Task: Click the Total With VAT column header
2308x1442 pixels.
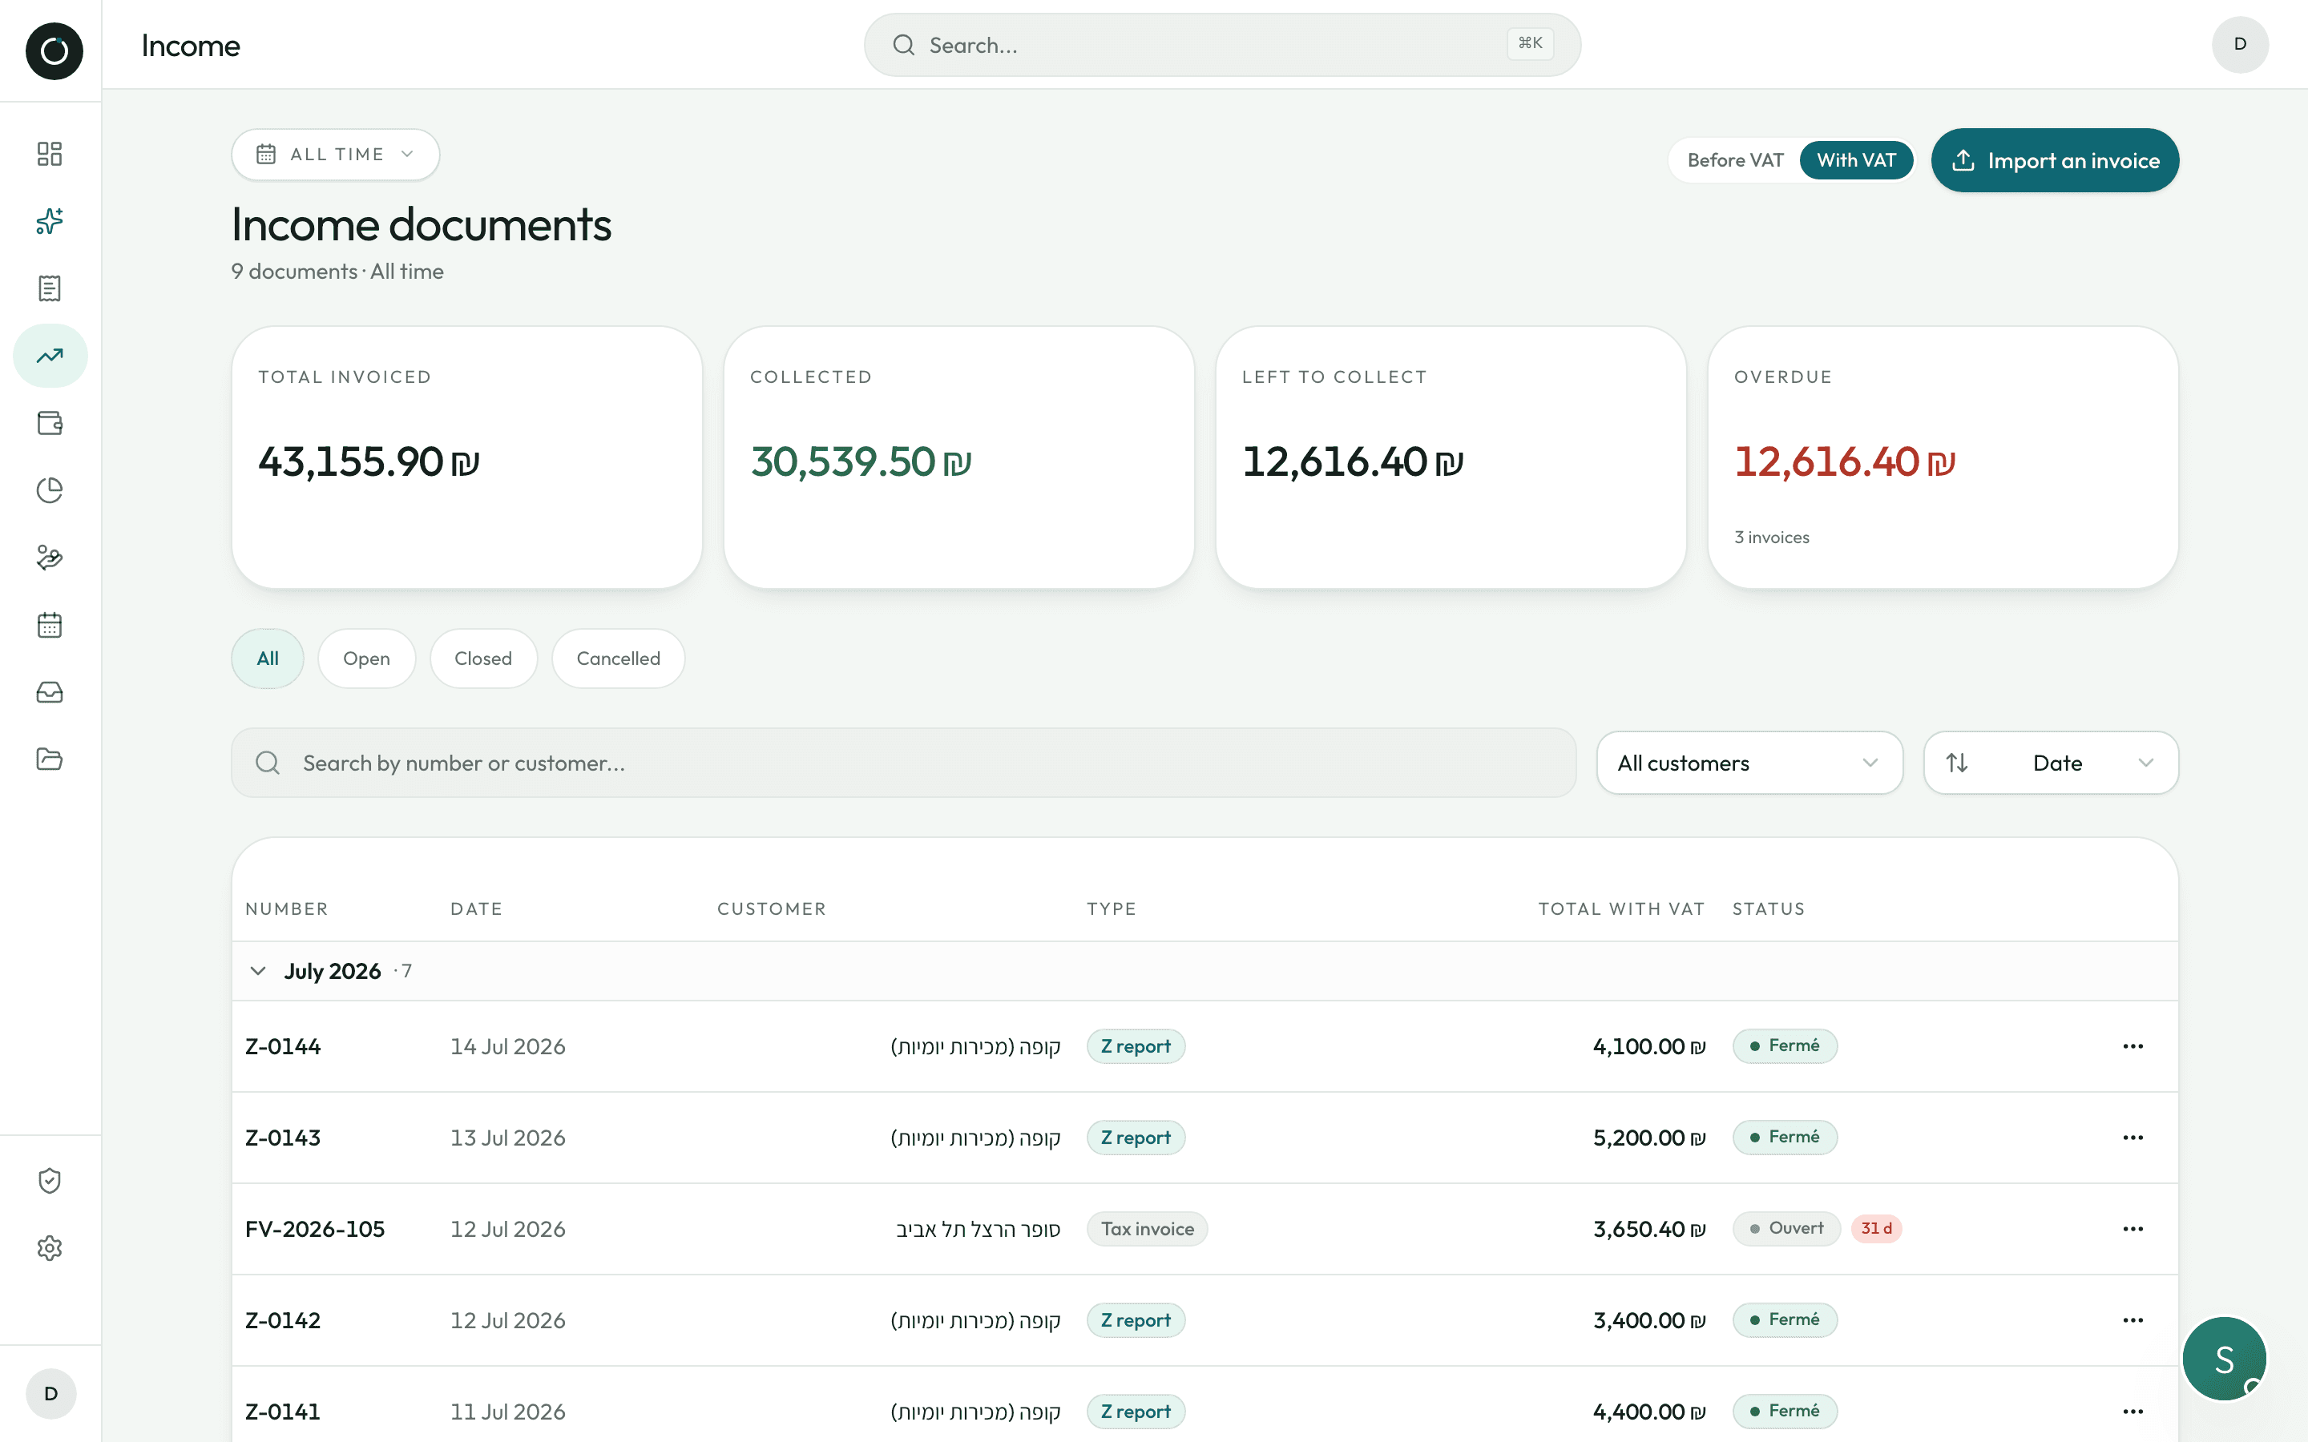Action: point(1621,909)
